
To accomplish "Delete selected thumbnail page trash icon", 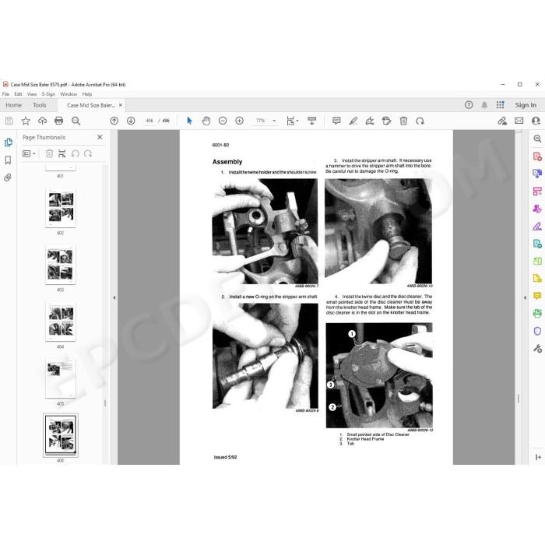I will [x=49, y=153].
